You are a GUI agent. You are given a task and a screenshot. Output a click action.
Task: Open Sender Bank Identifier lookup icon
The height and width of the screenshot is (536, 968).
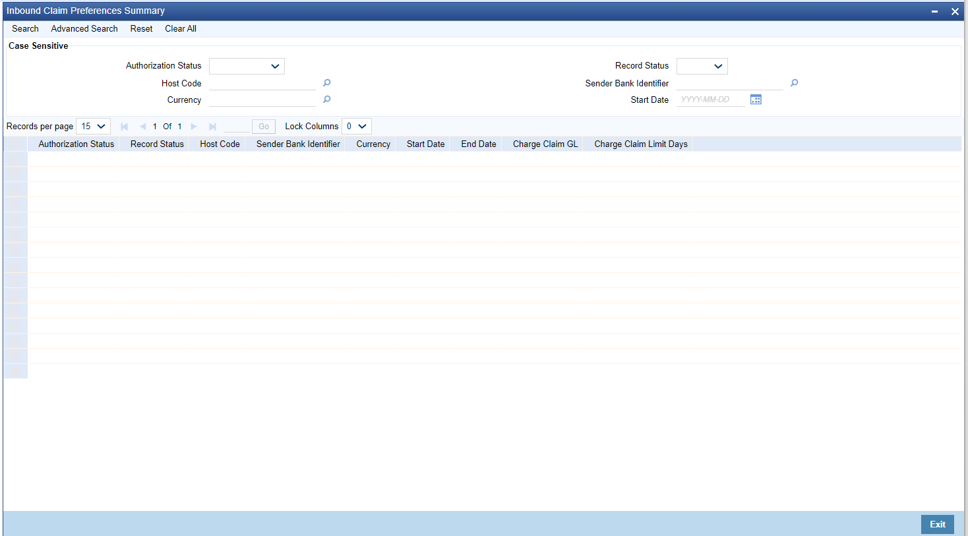(x=794, y=83)
